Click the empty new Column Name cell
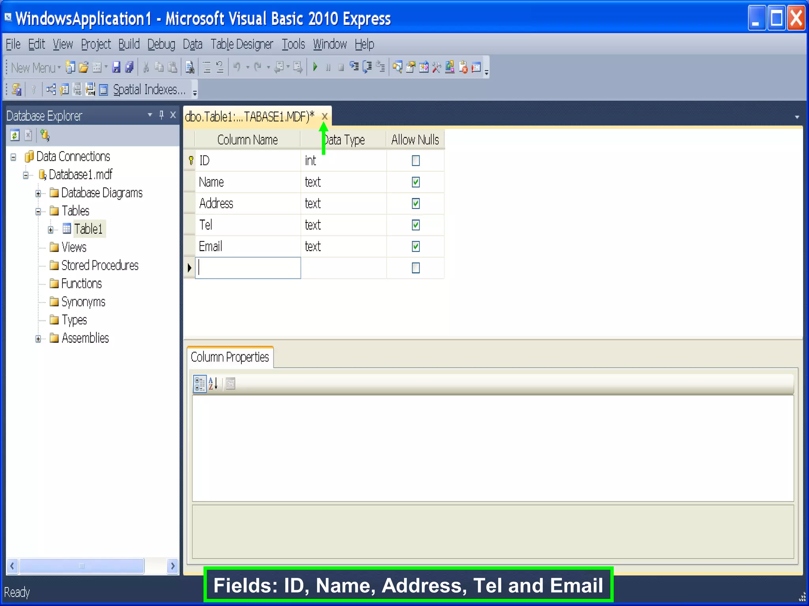This screenshot has height=606, width=809. point(248,268)
